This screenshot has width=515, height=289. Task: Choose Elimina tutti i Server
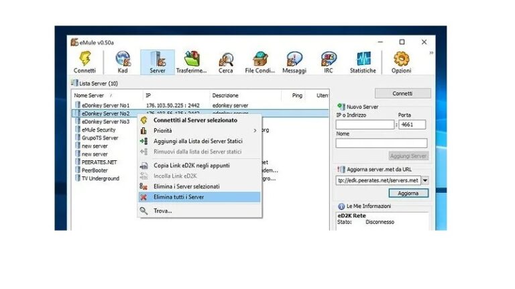(x=199, y=197)
